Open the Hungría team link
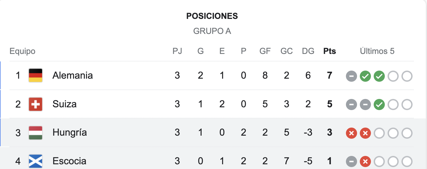Viewport: 427px width, 169px height. point(70,133)
